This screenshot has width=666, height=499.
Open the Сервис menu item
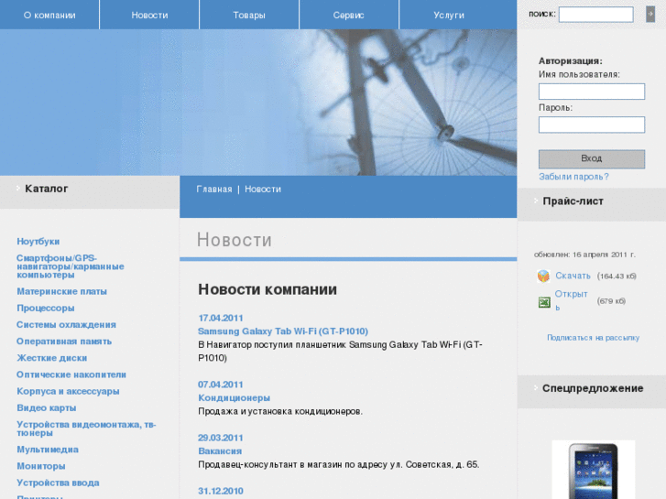tap(349, 15)
